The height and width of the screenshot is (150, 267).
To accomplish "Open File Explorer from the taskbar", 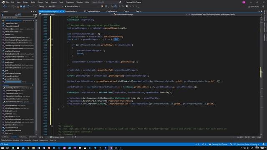I will (33, 148).
